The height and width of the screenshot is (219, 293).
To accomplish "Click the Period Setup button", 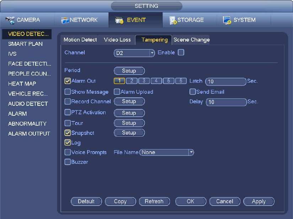I will [129, 71].
